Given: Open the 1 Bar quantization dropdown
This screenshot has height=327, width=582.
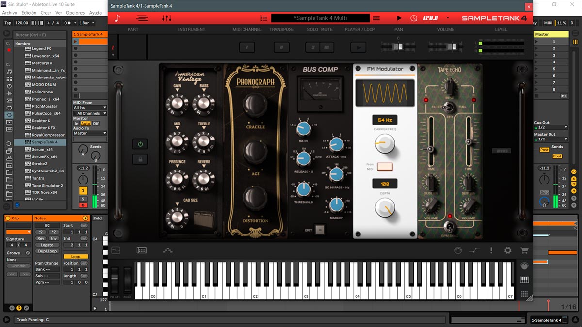Looking at the screenshot, I should tap(87, 23).
